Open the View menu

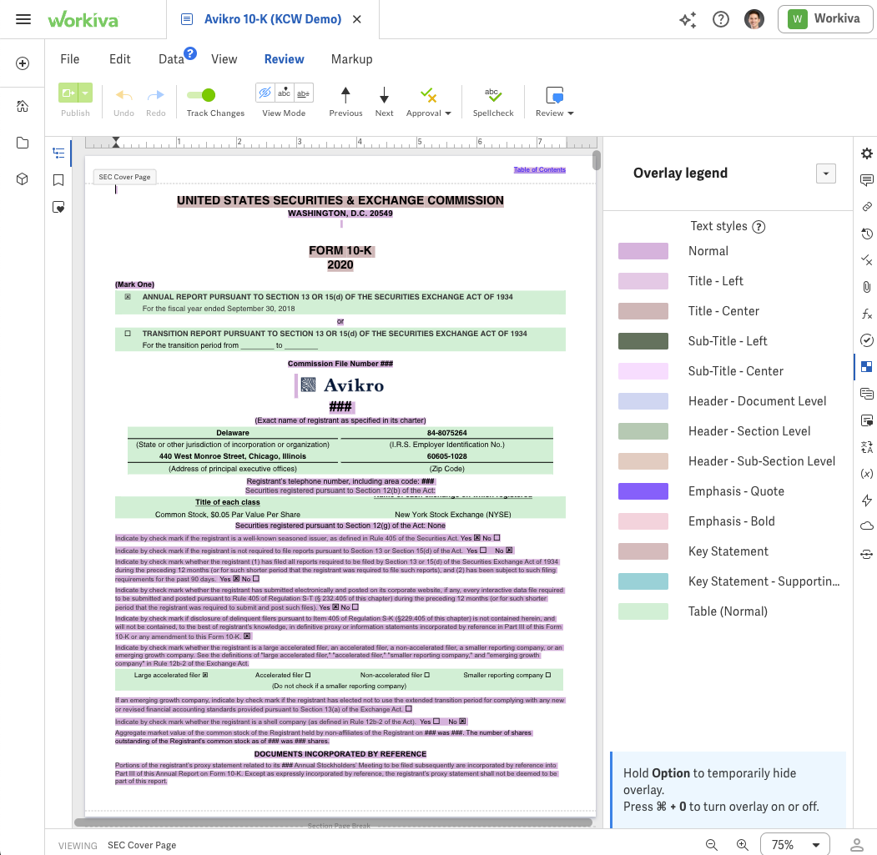pyautogui.click(x=224, y=59)
